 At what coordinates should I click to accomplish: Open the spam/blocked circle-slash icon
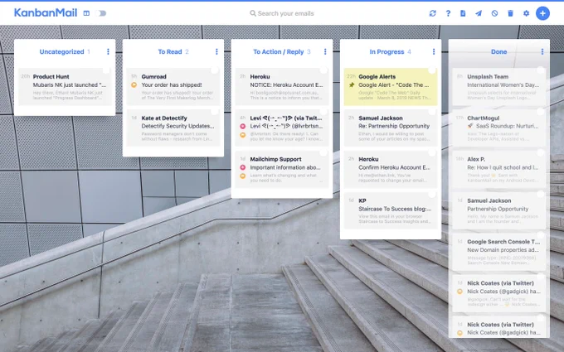(x=494, y=13)
